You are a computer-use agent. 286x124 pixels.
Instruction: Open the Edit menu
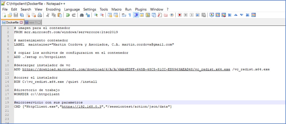click(14, 9)
